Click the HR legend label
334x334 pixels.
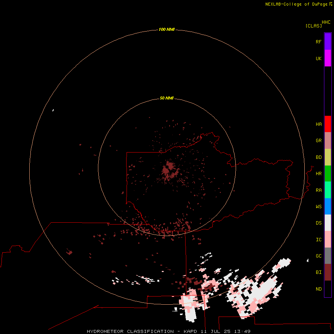318,174
